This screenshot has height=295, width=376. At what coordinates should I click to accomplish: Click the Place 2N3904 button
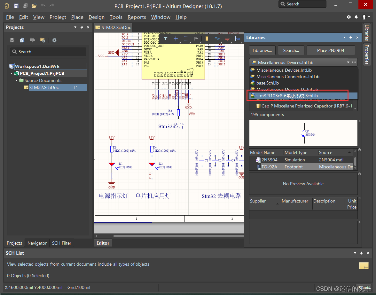(331, 50)
